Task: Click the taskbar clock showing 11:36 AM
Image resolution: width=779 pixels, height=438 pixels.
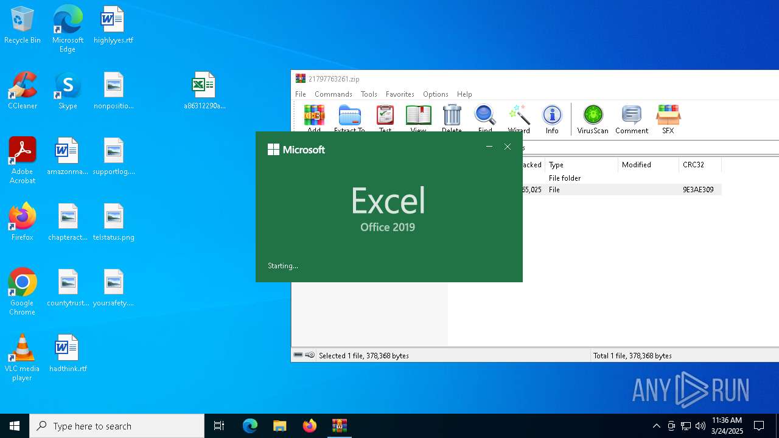Action: (727, 426)
